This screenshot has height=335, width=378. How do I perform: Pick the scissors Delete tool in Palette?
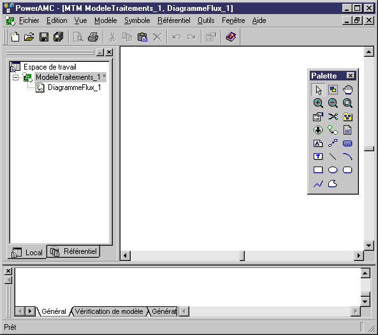pyautogui.click(x=333, y=117)
